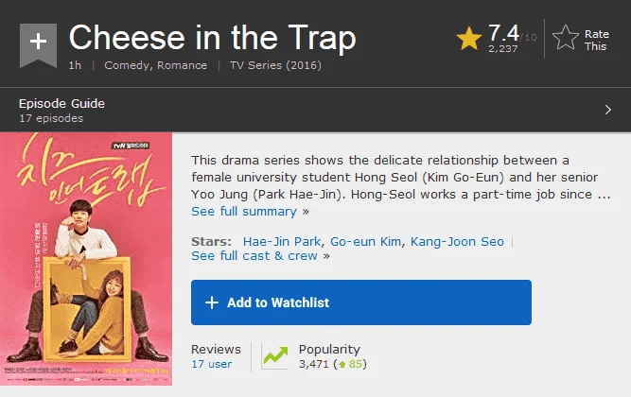The image size is (631, 397).
Task: Click the watchlist bookmark ribbon plus icon
Action: [x=38, y=45]
